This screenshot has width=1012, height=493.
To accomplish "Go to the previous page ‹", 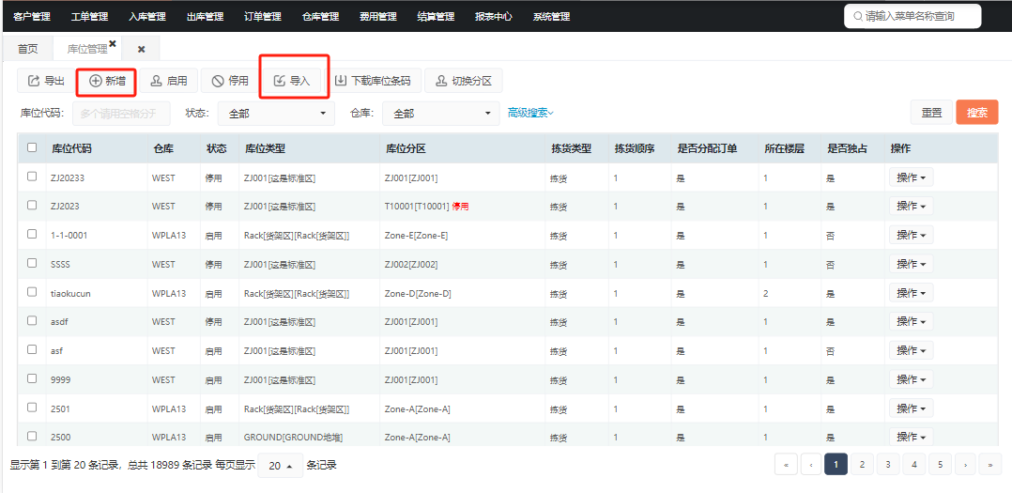I will pyautogui.click(x=811, y=465).
